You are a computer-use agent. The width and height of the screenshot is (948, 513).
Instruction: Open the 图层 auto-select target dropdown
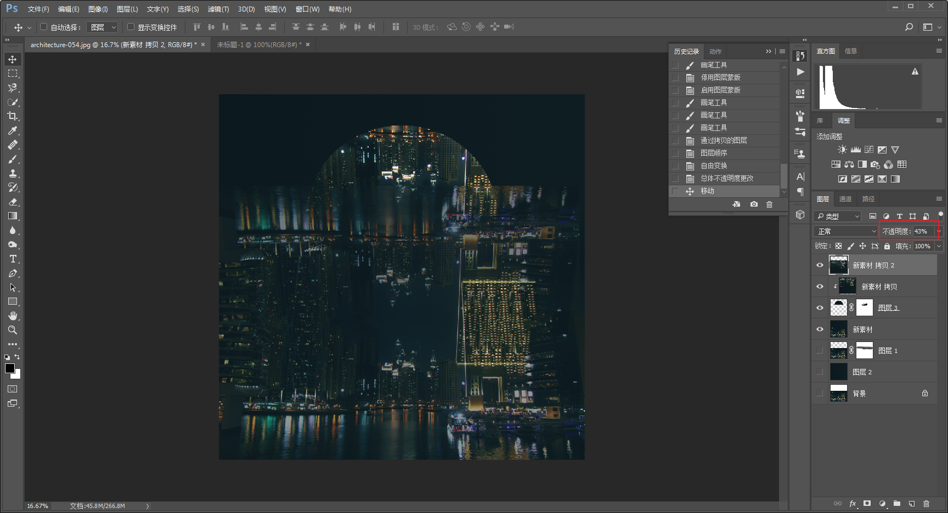103,27
